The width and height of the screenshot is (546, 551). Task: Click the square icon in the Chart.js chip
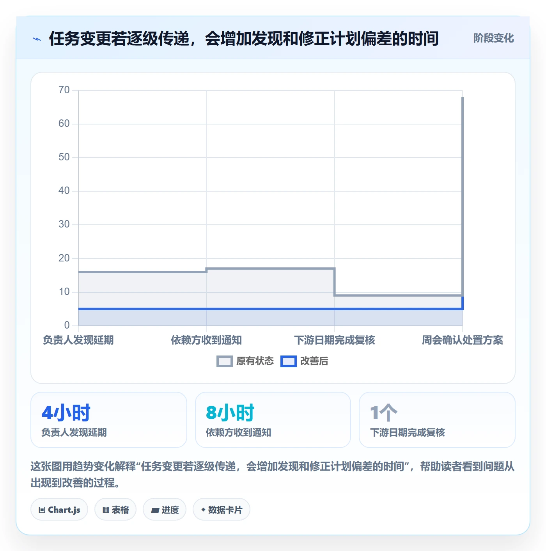point(42,510)
